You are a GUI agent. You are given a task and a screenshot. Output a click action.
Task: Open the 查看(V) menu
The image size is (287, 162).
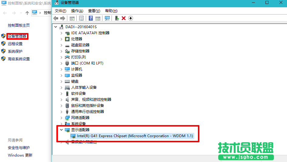[94, 11]
